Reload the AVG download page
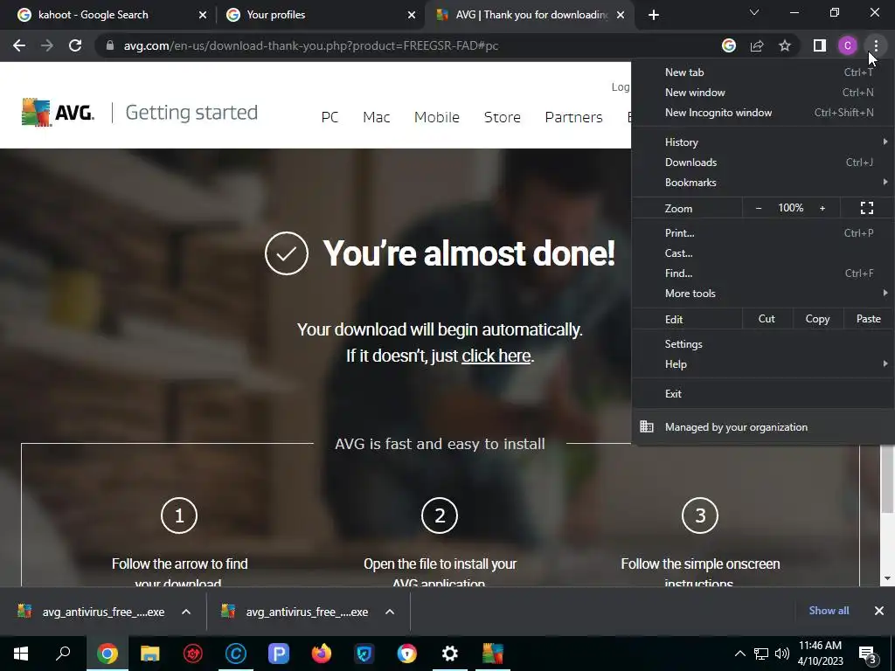 pos(75,45)
